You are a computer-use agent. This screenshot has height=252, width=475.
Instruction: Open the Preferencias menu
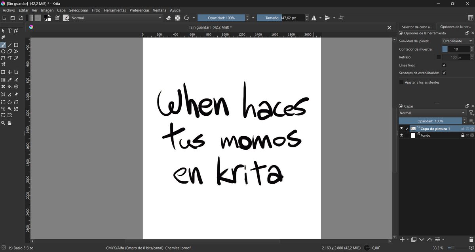pos(140,10)
